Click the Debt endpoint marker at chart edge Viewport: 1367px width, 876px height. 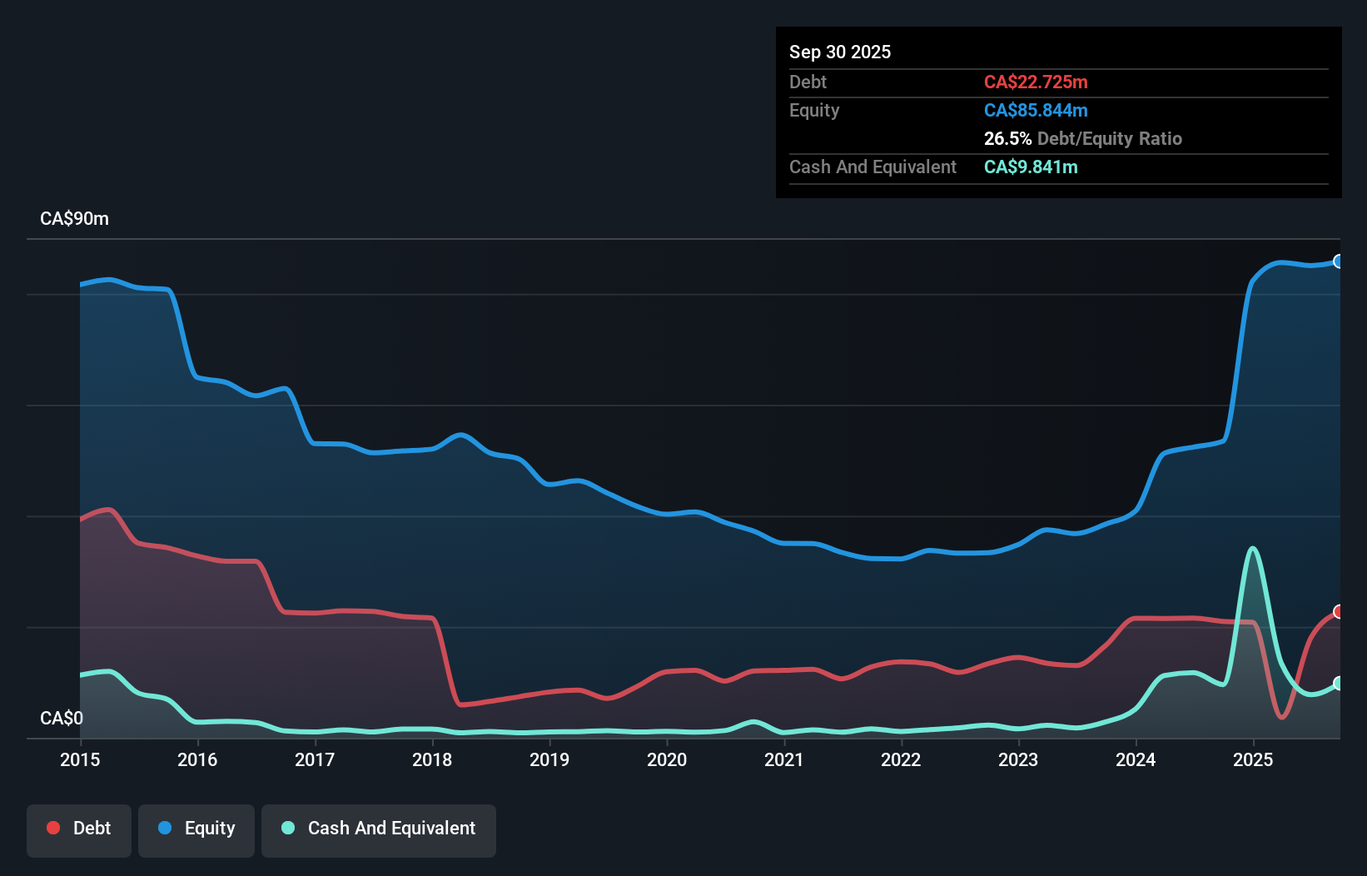coord(1339,612)
